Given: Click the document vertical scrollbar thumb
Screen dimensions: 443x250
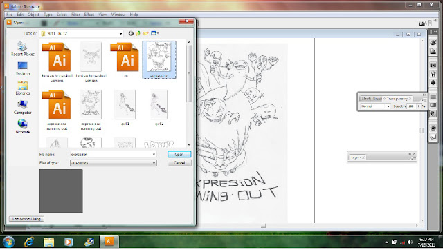Looking at the screenshot, I should 422,131.
